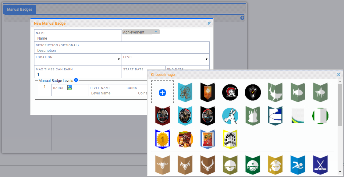344x177 pixels.
Task: Choose the birthday cake badge
Action: click(253, 116)
